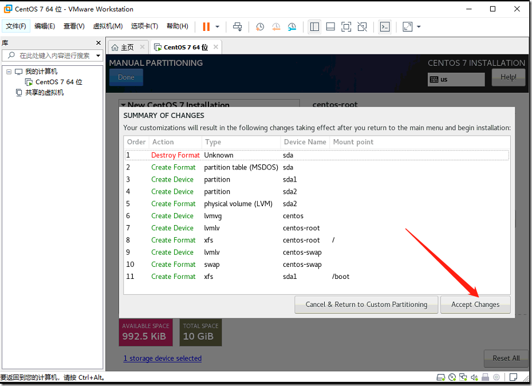The image size is (532, 386).
Task: Click the network adapter status bar icon
Action: point(463,377)
